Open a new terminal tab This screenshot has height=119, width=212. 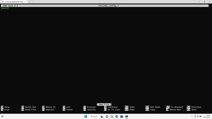point(30,2)
